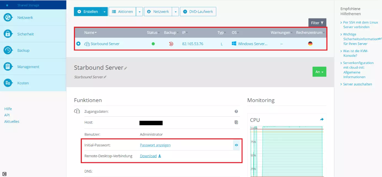Image resolution: width=382 pixels, height=177 pixels.
Task: Sort the table by IP column
Action: pos(185,33)
